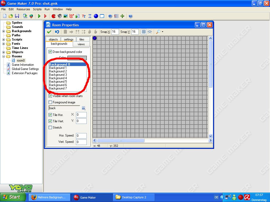Open the zoom dropdown arrow
This screenshot has width=270, height=202.
pos(162,32)
